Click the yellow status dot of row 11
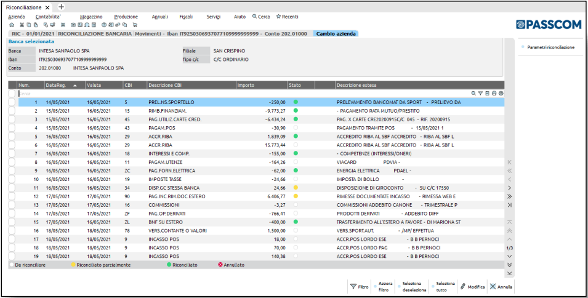This screenshot has width=588, height=298. click(296, 187)
